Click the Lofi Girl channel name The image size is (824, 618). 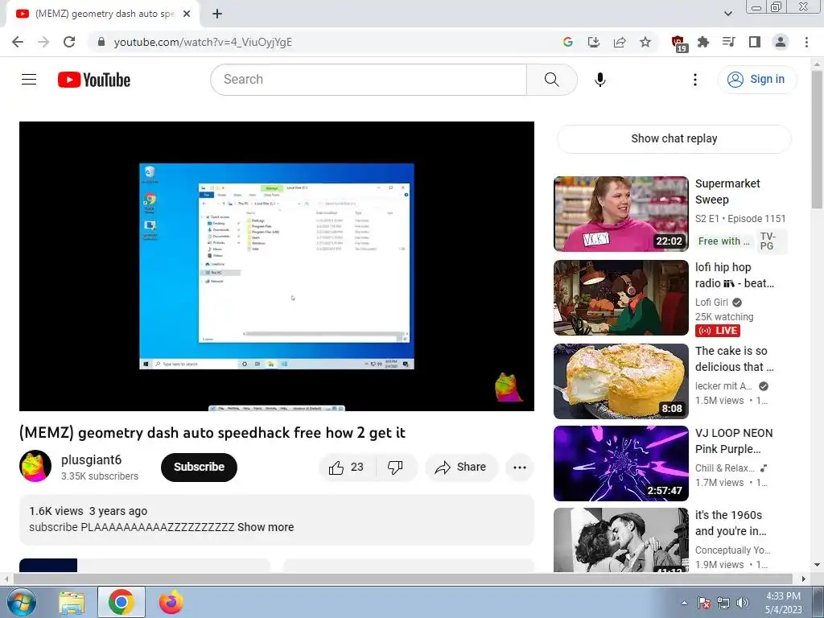click(x=711, y=303)
